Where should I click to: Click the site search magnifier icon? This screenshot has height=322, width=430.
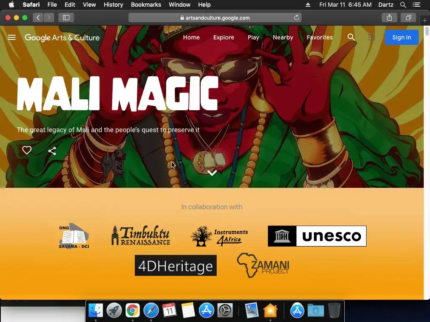(x=351, y=37)
